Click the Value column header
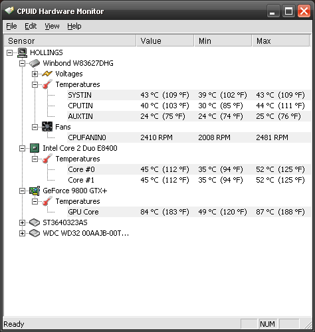Viewport: 315px width, 332px height. pyautogui.click(x=165, y=41)
